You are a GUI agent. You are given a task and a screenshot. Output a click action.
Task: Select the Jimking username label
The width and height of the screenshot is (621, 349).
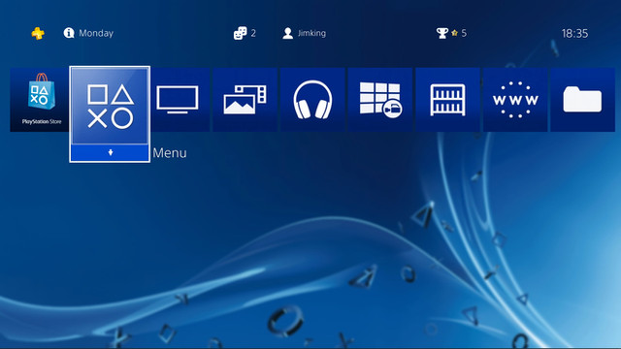(x=311, y=33)
